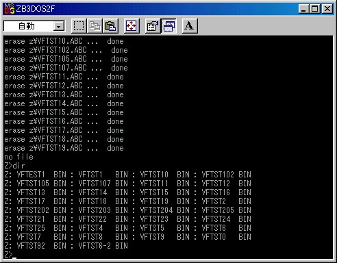Click the 'erase z¥VFTST13.ABC' line

(64, 95)
